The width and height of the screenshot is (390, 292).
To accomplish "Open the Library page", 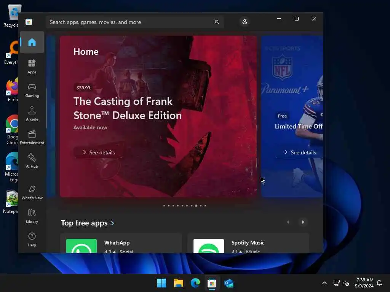I will point(32,216).
